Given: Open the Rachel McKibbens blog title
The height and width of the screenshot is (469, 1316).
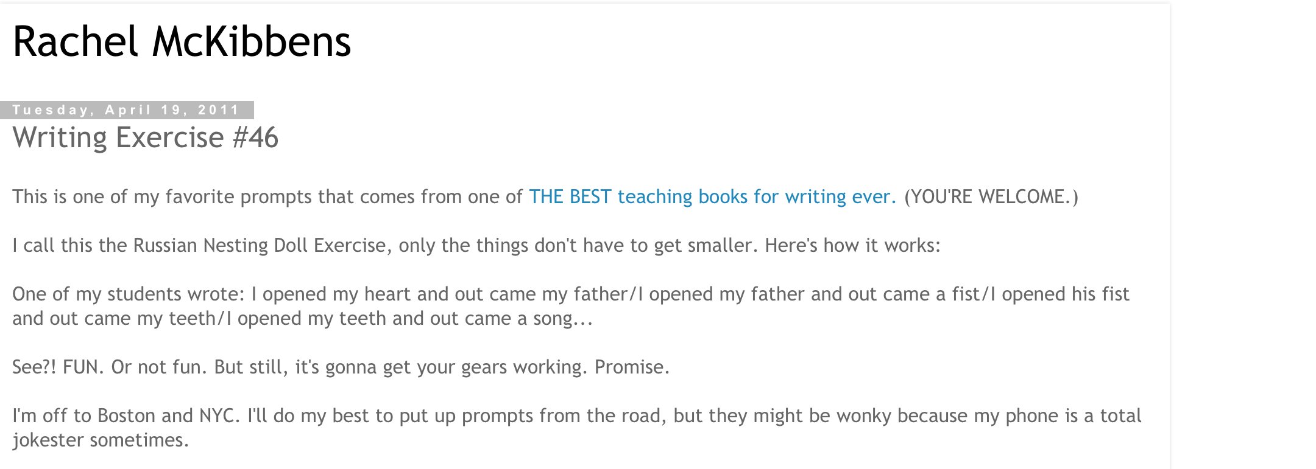Looking at the screenshot, I should pos(182,41).
